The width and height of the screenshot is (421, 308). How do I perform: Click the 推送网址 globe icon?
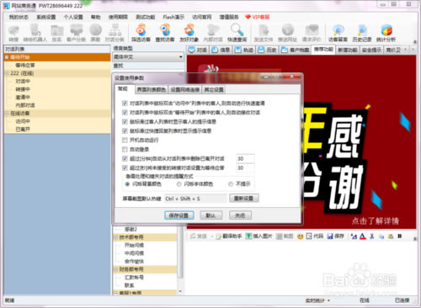click(288, 33)
